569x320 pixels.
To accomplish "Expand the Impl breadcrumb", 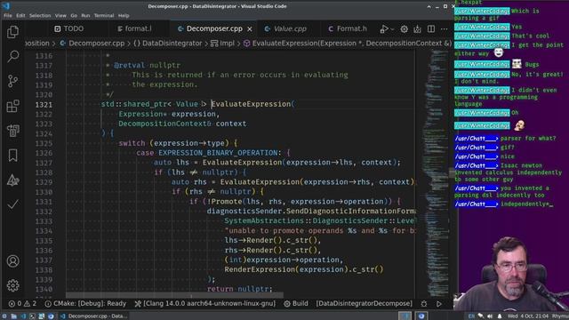I will 223,44.
